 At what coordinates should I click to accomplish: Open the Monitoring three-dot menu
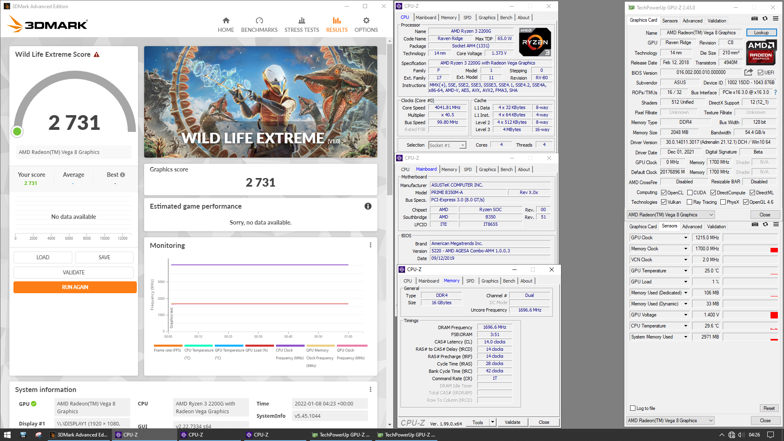370,245
